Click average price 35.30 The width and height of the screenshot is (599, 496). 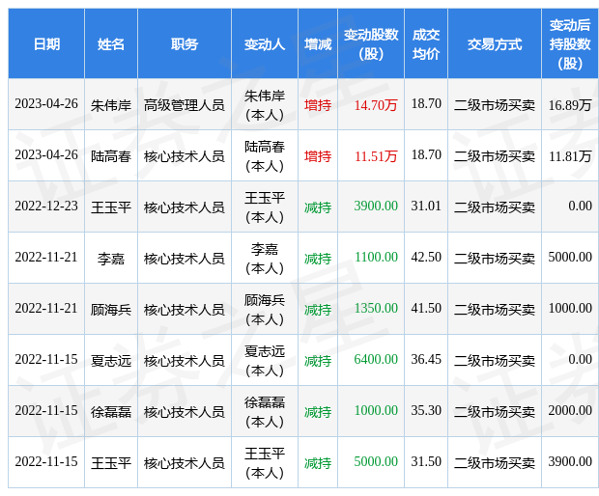(426, 410)
